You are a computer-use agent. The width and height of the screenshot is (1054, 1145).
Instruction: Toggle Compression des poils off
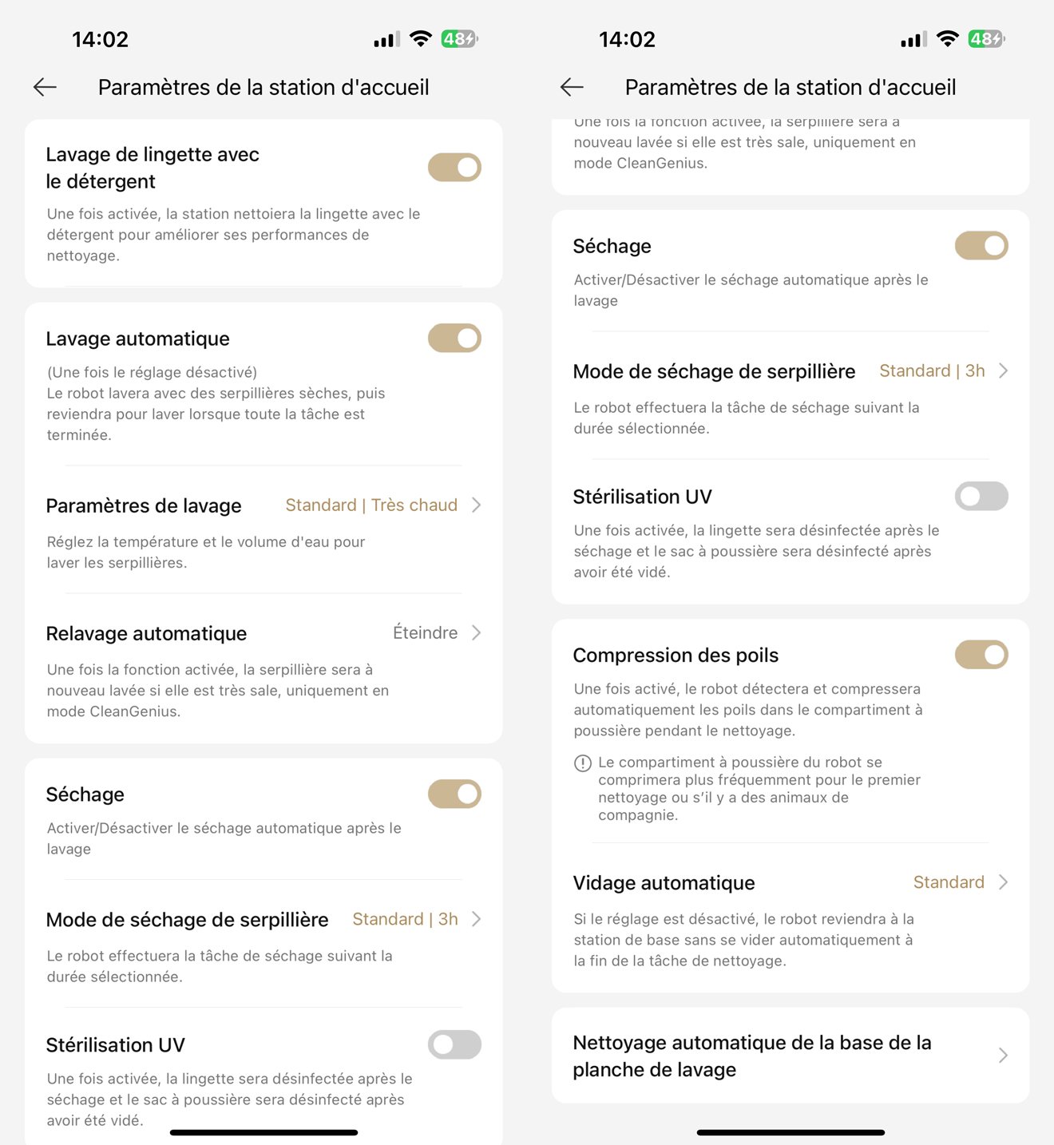pyautogui.click(x=981, y=655)
